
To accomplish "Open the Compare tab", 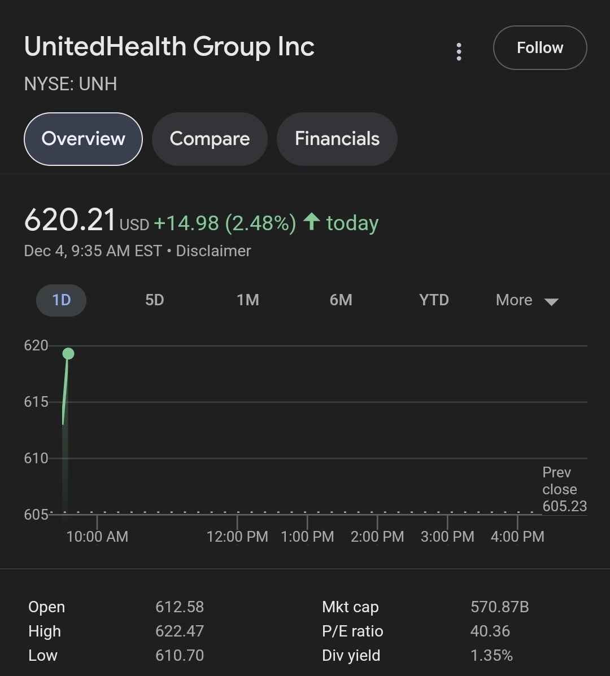I will [210, 139].
